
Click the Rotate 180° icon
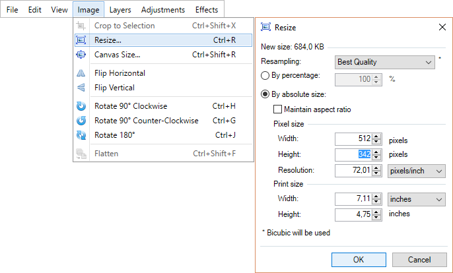click(x=81, y=135)
